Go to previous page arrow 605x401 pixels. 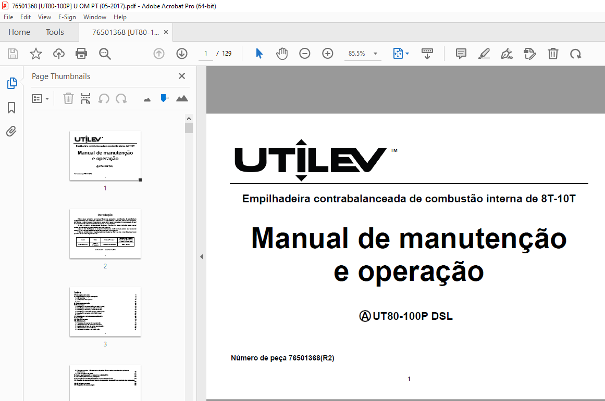coord(159,54)
